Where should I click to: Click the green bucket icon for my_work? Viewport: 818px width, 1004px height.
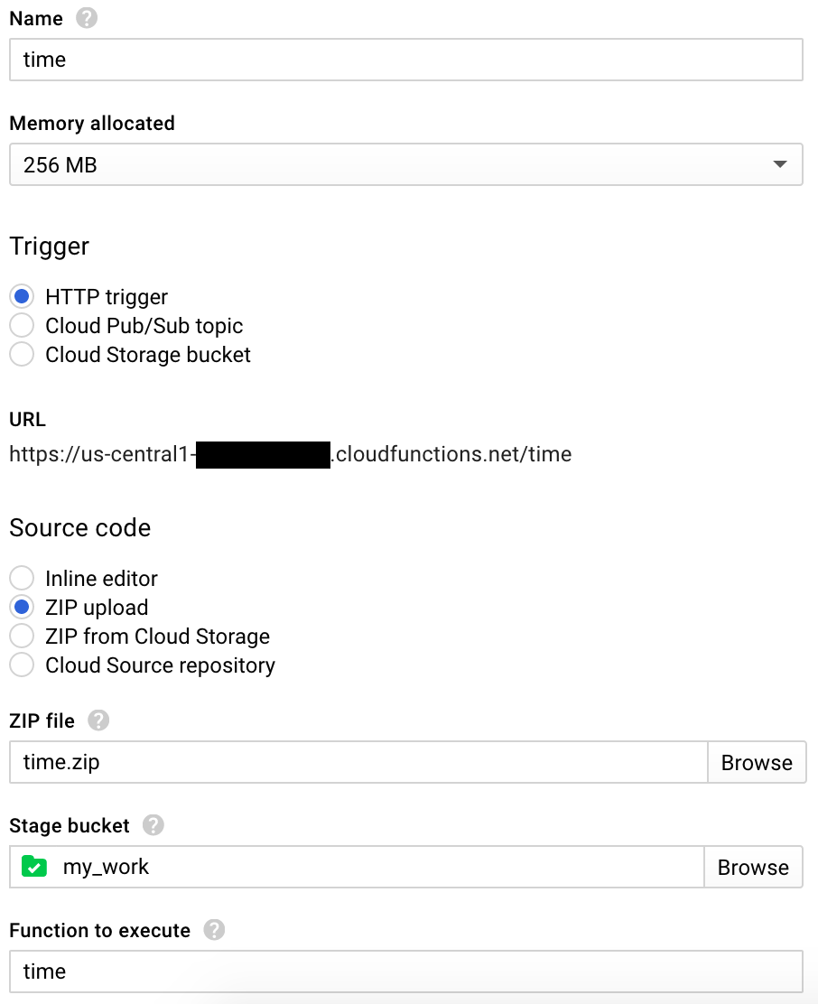tap(34, 867)
